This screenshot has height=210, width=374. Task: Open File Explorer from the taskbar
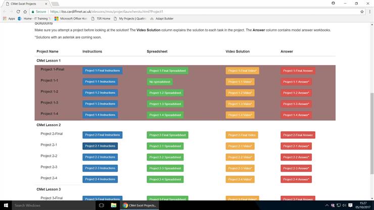(x=114, y=205)
